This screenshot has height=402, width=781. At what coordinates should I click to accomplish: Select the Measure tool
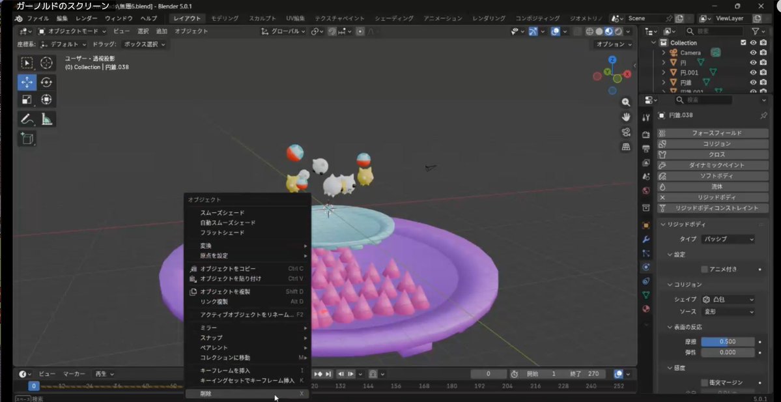click(x=46, y=119)
